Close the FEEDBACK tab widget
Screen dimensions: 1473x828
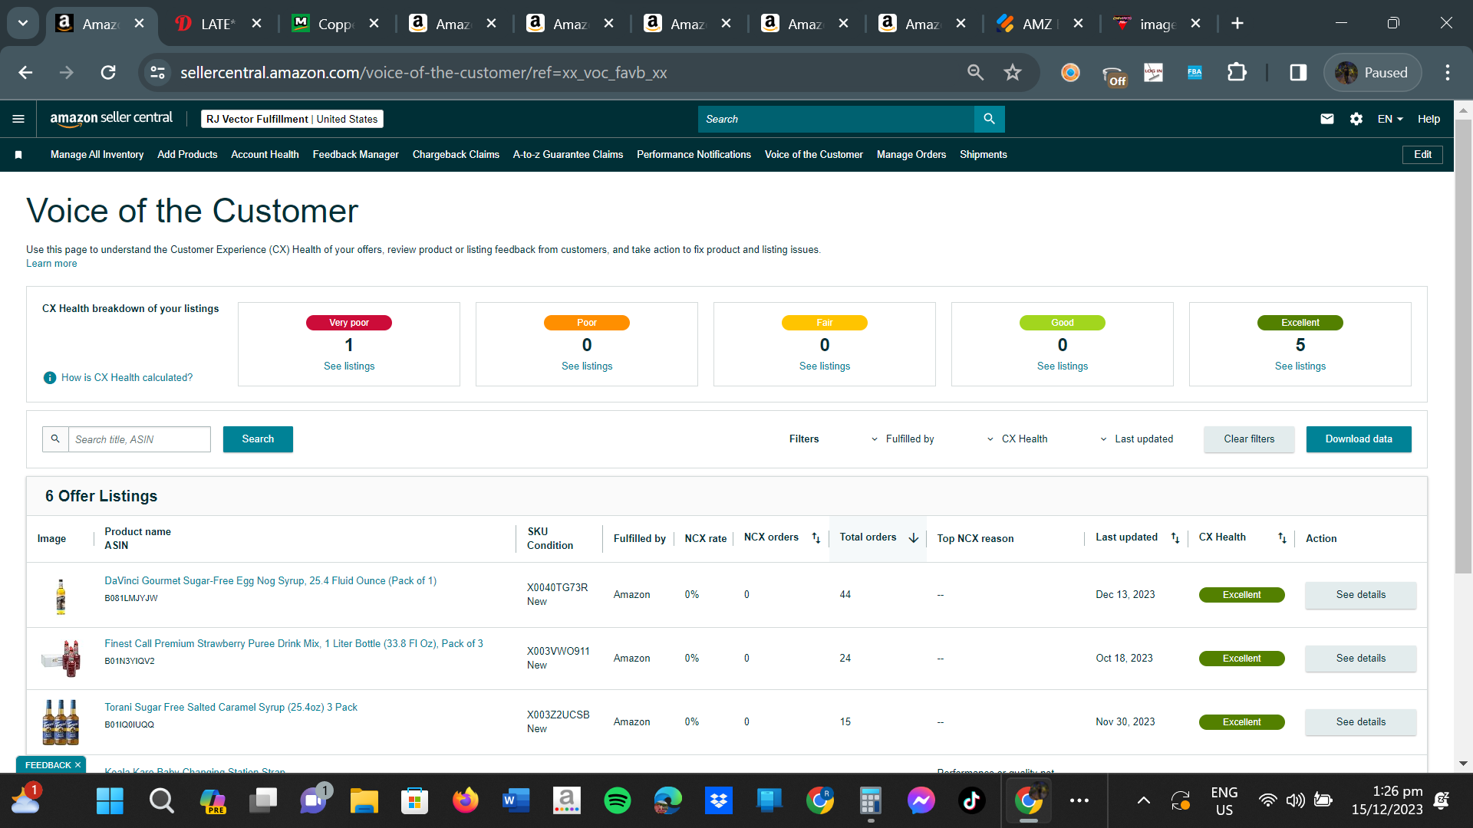77,765
